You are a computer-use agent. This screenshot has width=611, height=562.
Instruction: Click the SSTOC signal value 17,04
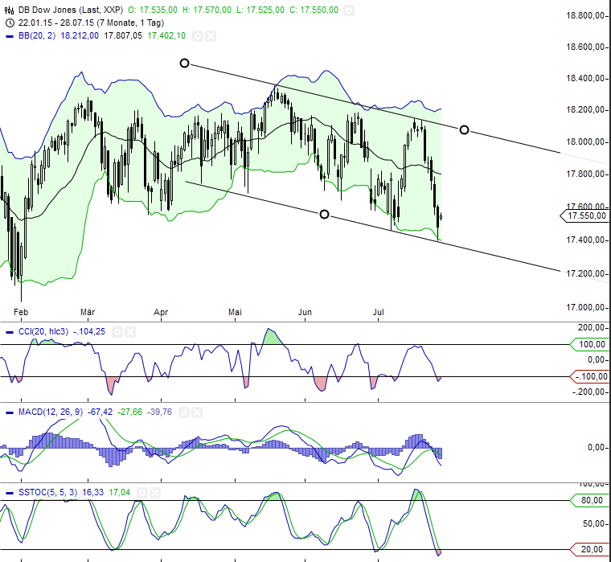120,493
